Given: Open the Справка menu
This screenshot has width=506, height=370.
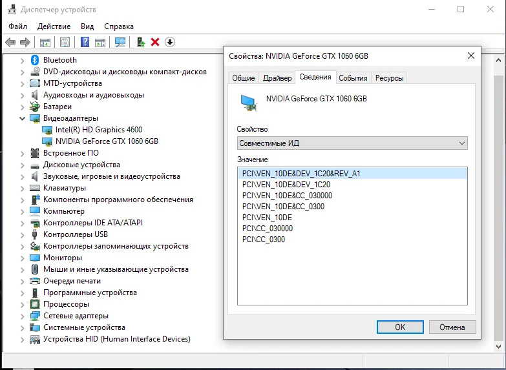Looking at the screenshot, I should point(119,26).
